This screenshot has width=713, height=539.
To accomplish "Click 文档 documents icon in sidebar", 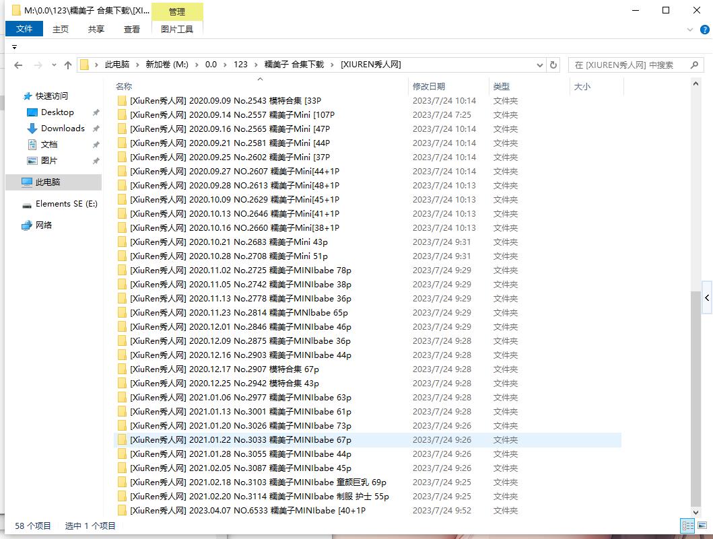I will pos(32,145).
